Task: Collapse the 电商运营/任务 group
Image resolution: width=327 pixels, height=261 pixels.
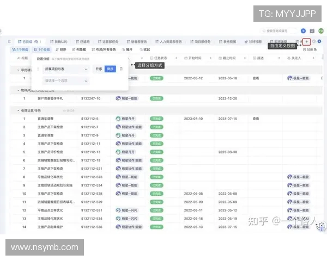Action: click(x=19, y=110)
